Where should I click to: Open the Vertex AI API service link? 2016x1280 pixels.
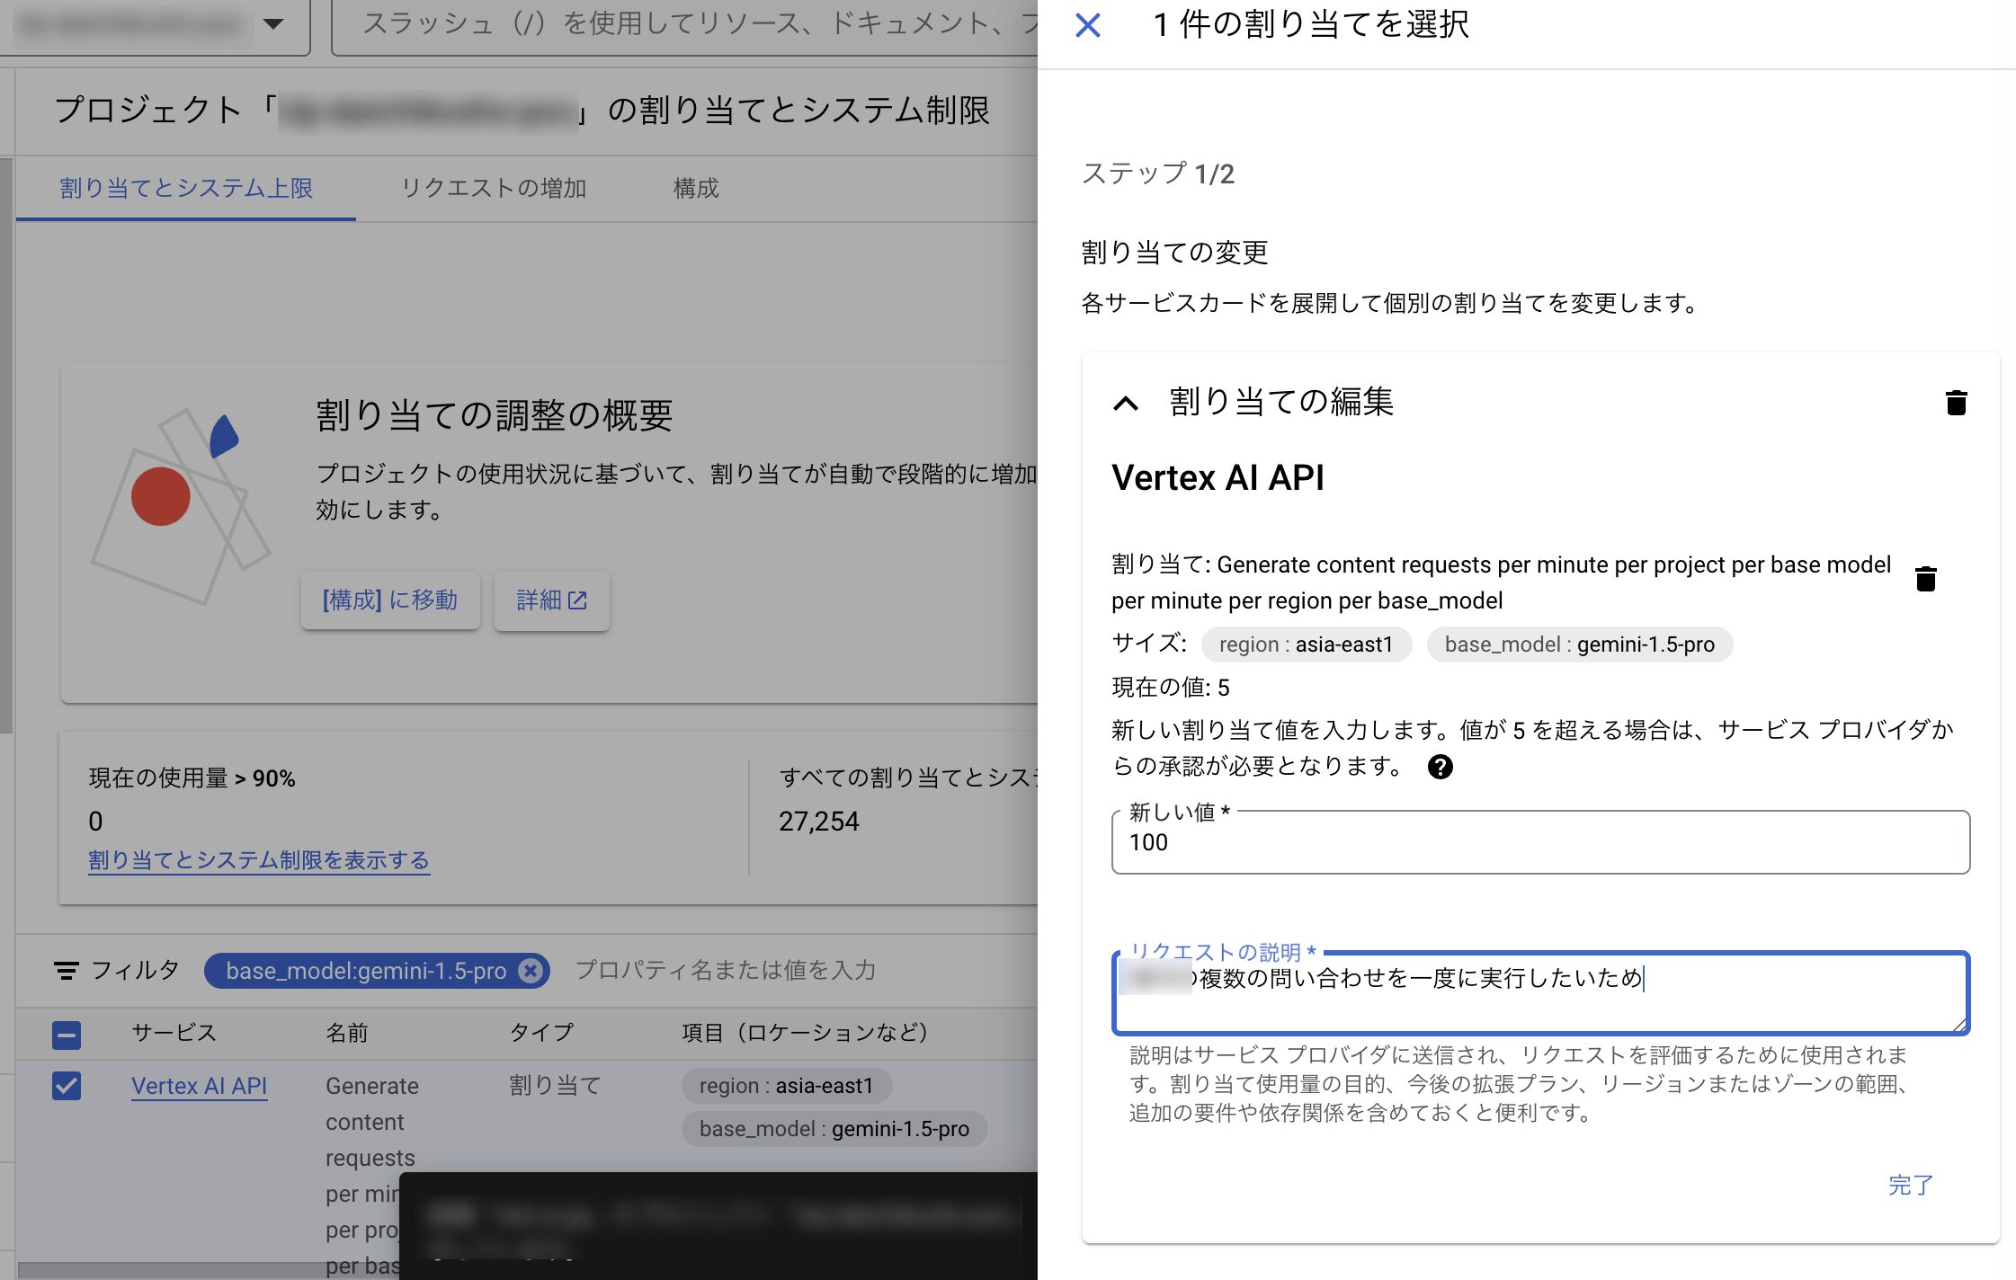(x=199, y=1086)
